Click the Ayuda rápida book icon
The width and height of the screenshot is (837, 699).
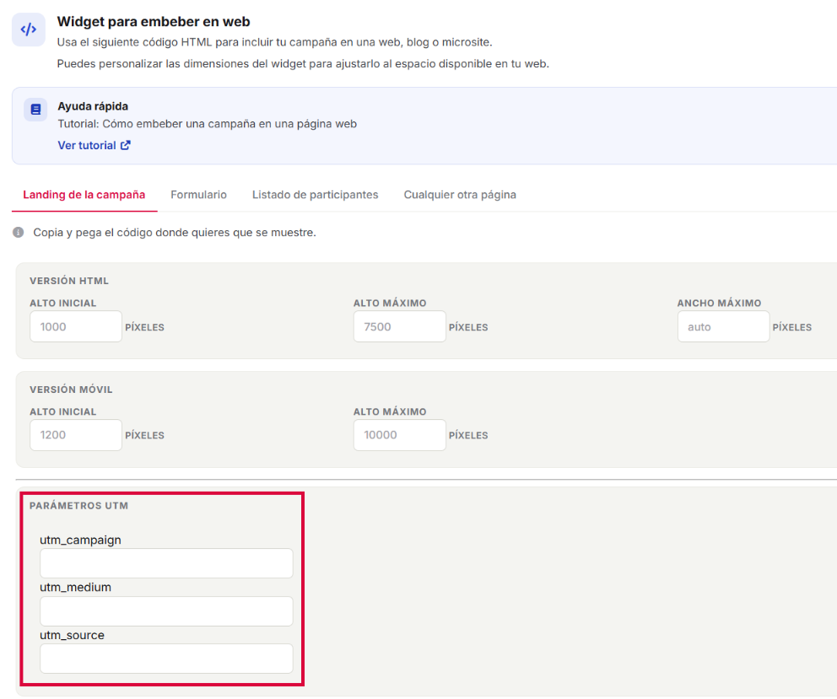click(x=35, y=110)
